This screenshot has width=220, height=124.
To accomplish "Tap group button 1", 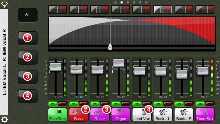I will click(x=28, y=38).
